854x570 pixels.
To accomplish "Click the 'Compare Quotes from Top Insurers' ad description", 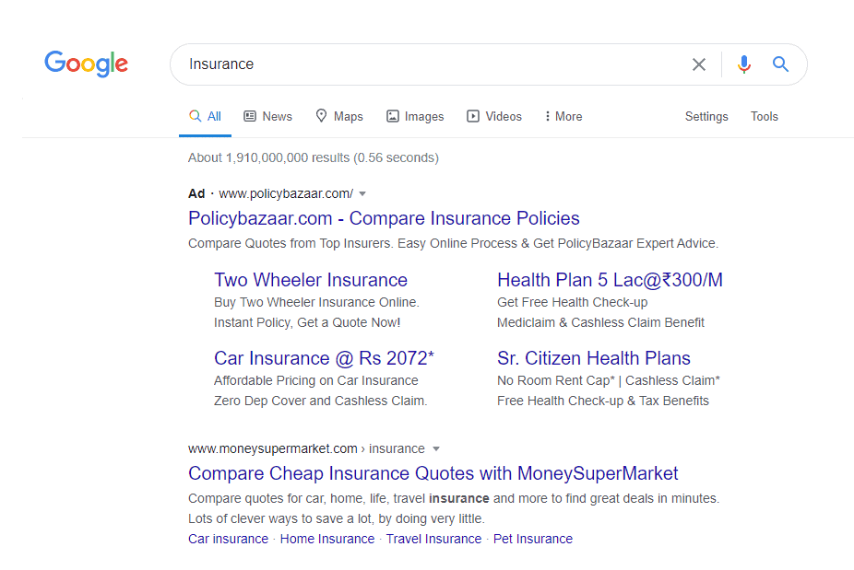I will 453,243.
